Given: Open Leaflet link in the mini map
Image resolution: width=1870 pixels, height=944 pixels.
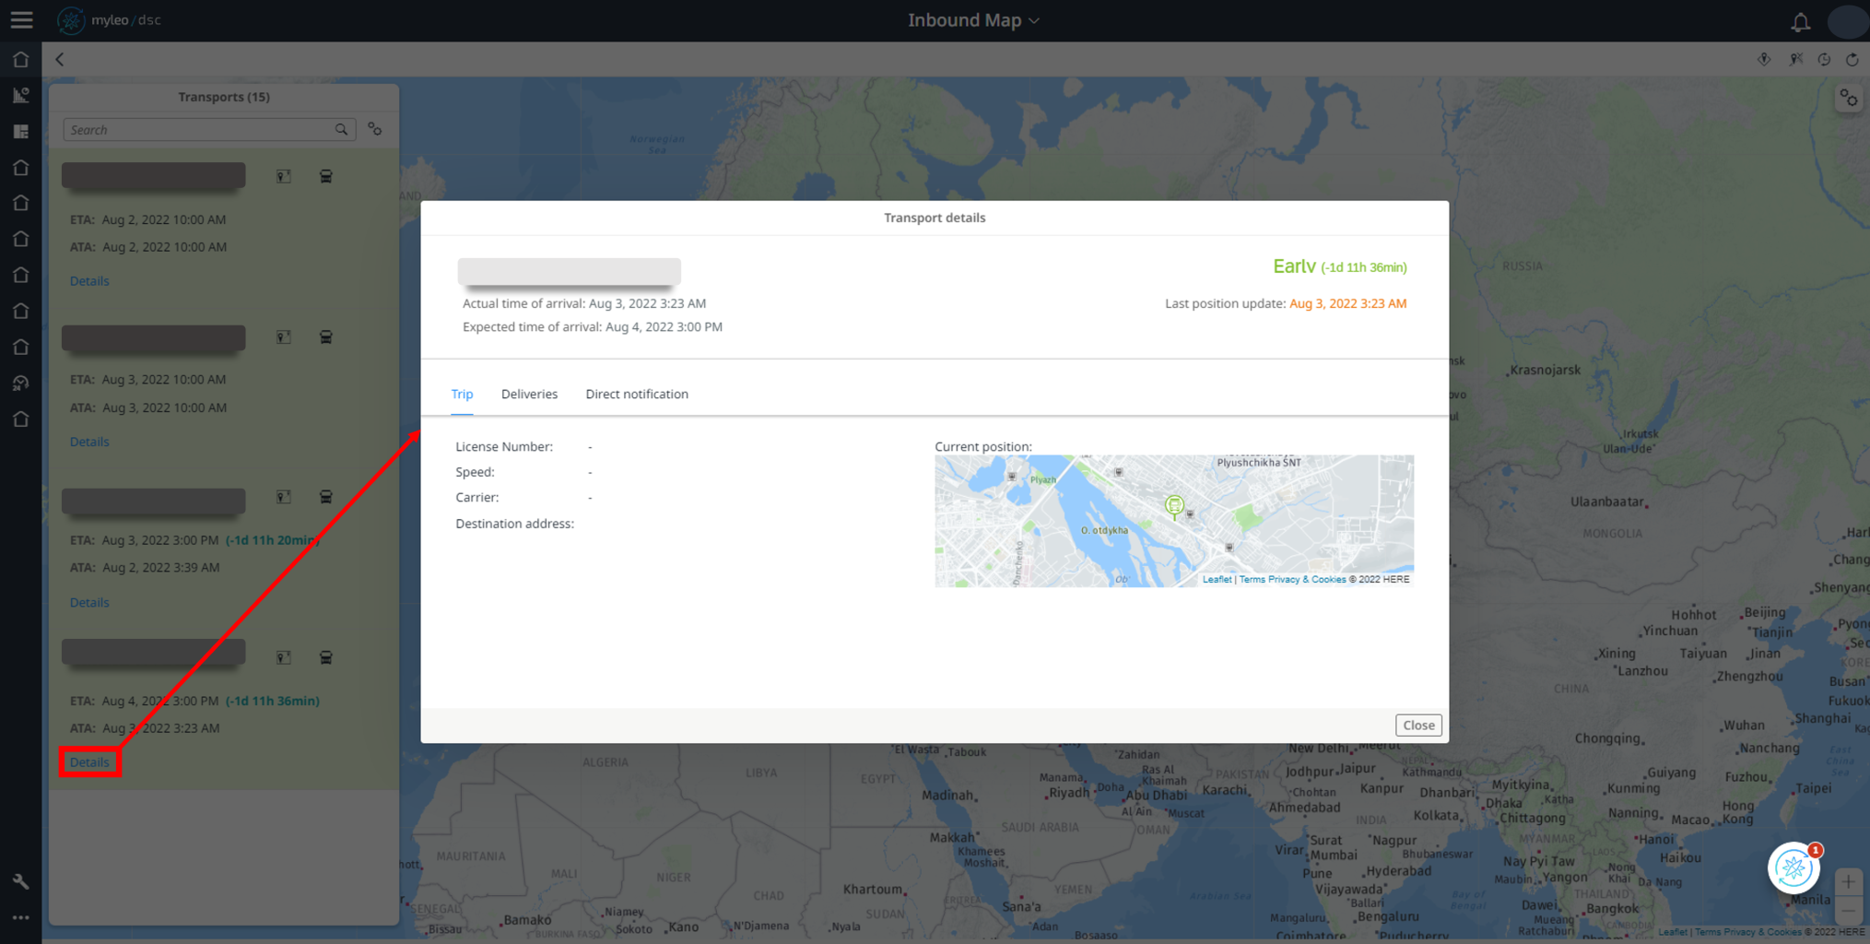Looking at the screenshot, I should click(x=1217, y=579).
